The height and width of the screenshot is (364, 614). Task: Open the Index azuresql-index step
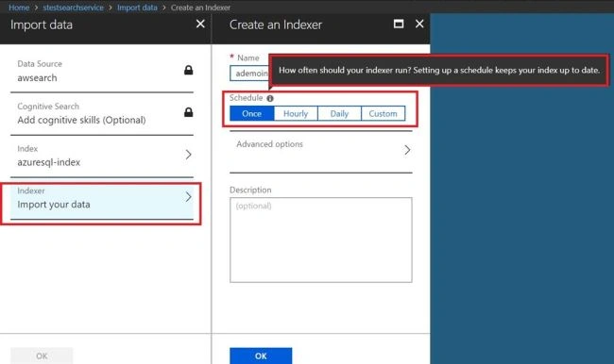[102, 156]
